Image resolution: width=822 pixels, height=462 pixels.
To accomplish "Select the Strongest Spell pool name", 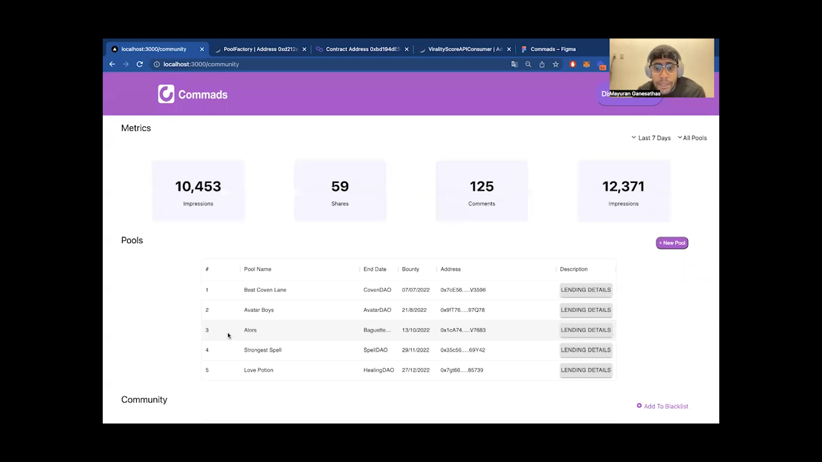I will 263,350.
